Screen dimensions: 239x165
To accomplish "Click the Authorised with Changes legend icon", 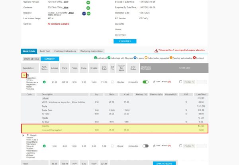I will click(109, 58).
